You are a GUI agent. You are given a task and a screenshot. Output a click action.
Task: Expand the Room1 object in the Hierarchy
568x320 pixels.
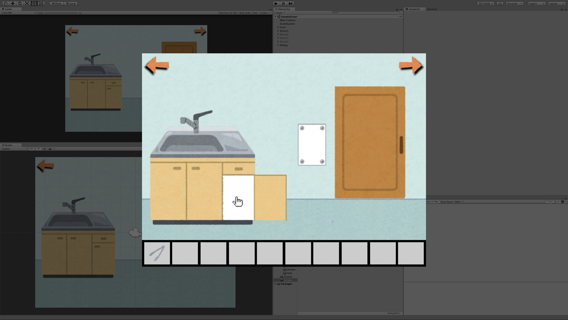[278, 31]
